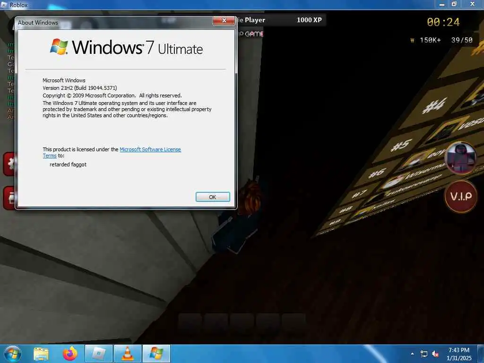Select leaderboard row #5
The height and width of the screenshot is (363, 484).
point(401,145)
